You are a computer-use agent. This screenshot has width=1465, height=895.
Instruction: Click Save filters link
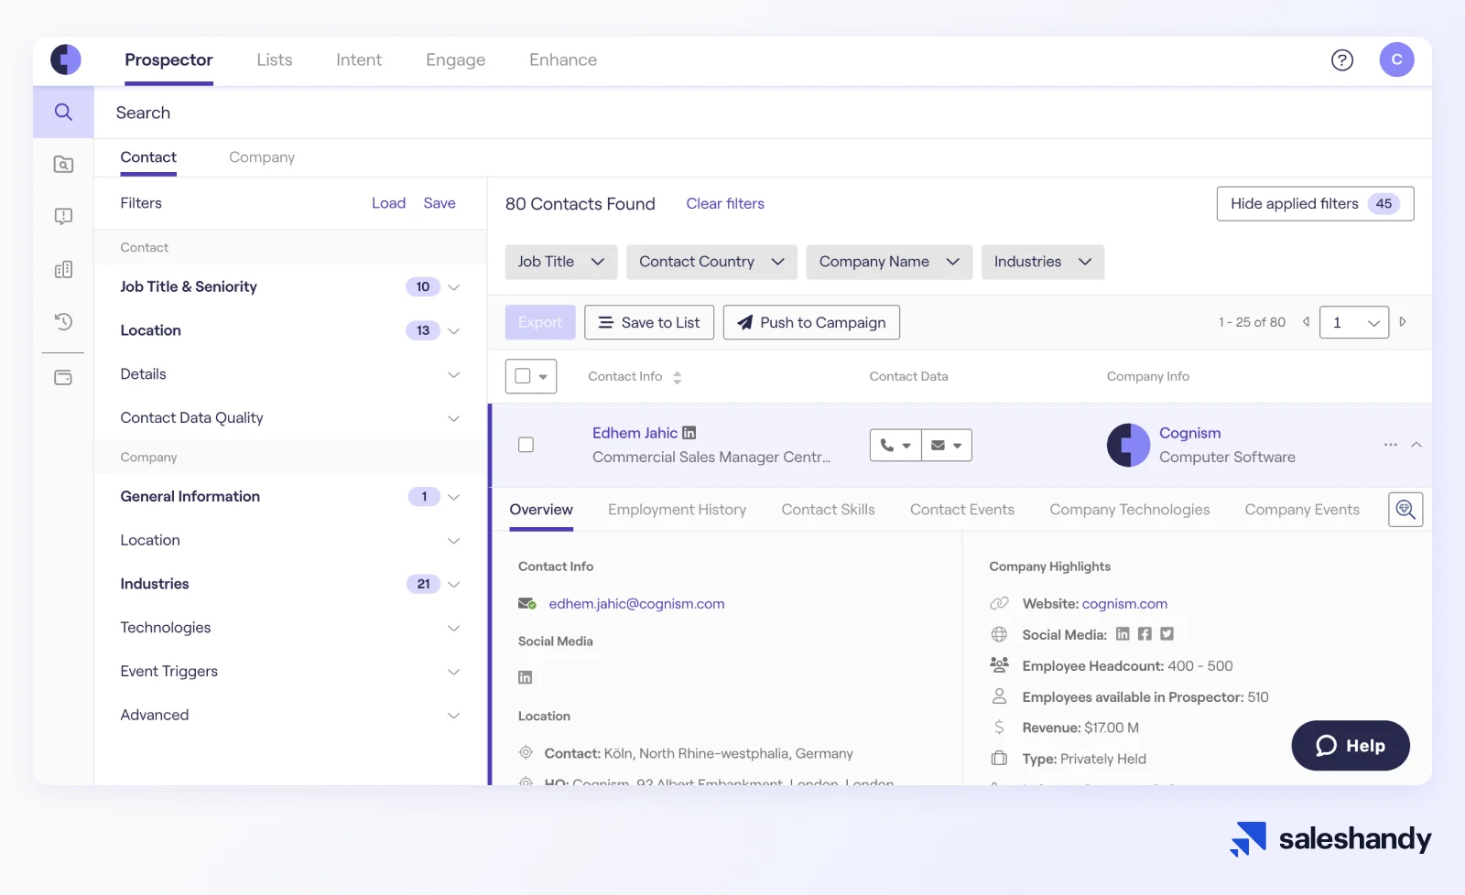click(x=439, y=203)
